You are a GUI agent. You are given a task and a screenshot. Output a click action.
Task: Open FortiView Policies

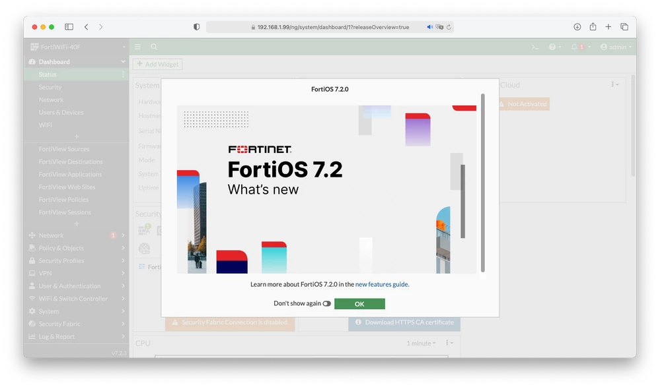tap(63, 200)
